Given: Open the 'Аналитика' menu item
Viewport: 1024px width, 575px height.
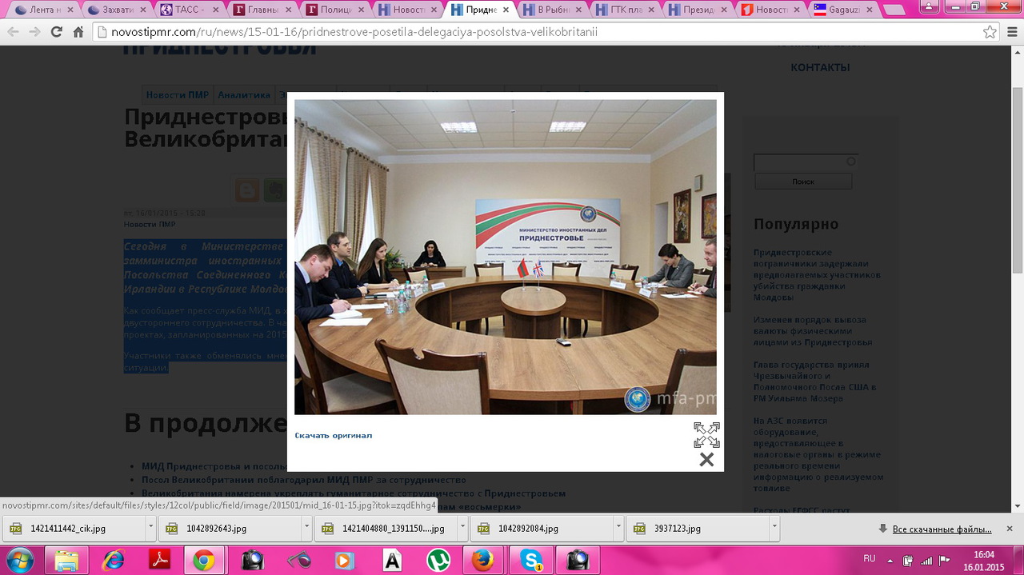Looking at the screenshot, I should (244, 94).
